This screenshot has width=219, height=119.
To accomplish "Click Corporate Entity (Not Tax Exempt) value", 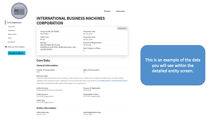I will (49, 90).
